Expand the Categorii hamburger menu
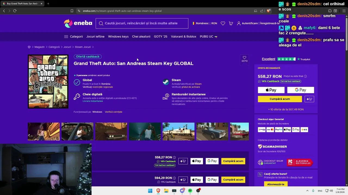The height and width of the screenshot is (195, 348). pos(73,37)
